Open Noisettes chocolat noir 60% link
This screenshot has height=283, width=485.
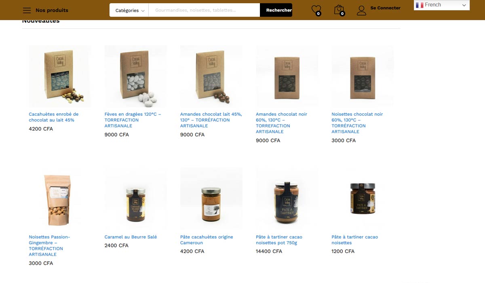tap(357, 123)
